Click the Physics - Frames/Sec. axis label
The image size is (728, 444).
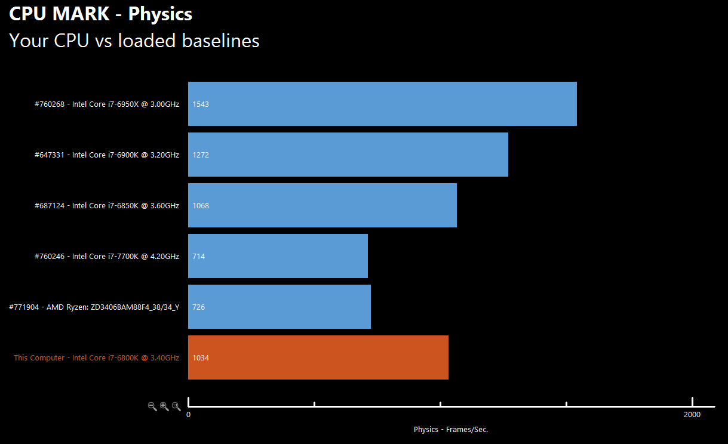(451, 429)
